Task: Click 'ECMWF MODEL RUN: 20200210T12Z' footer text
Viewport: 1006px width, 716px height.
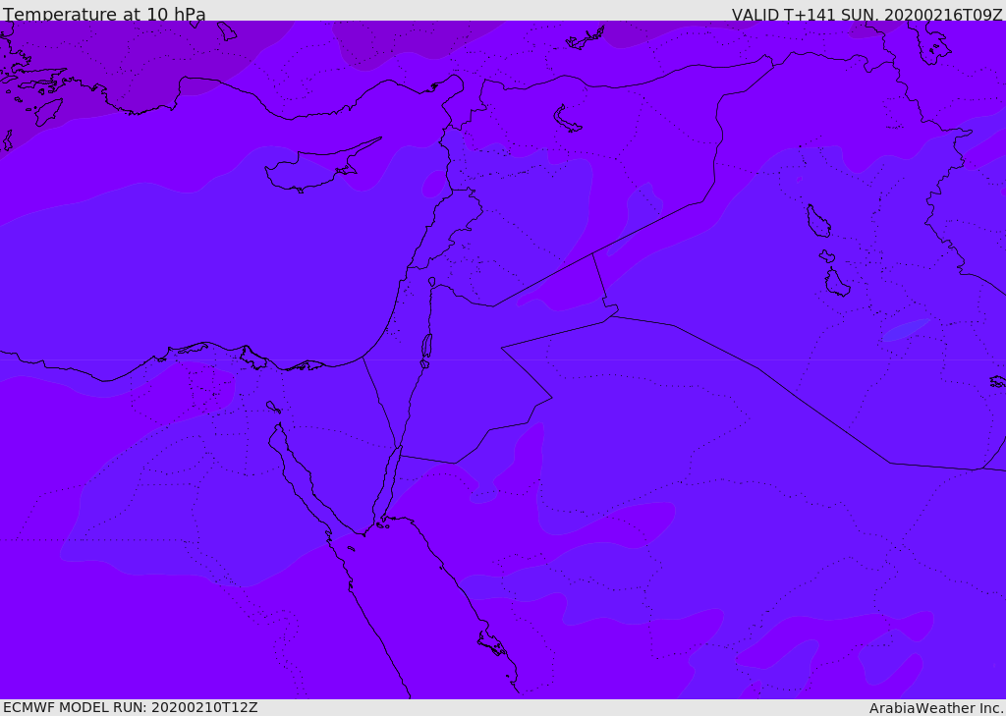Action: coord(131,707)
